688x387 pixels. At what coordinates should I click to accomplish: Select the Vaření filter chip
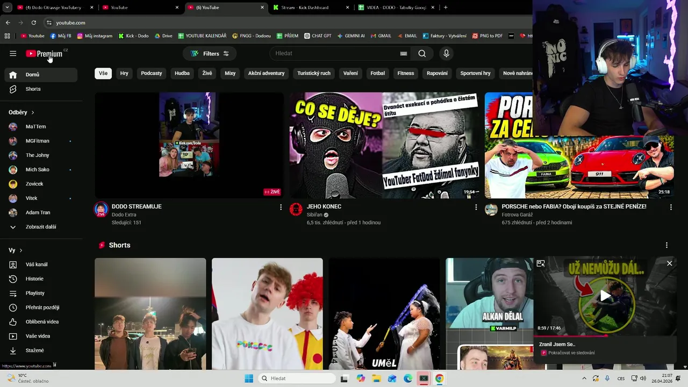click(350, 73)
